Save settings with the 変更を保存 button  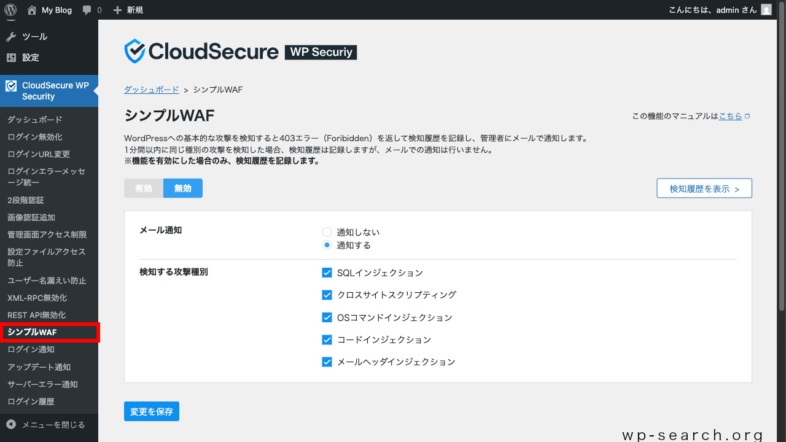[x=151, y=411]
